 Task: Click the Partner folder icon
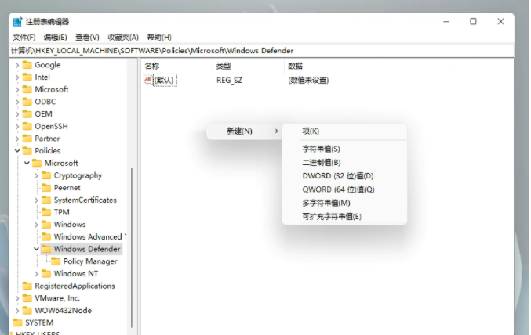tap(27, 139)
